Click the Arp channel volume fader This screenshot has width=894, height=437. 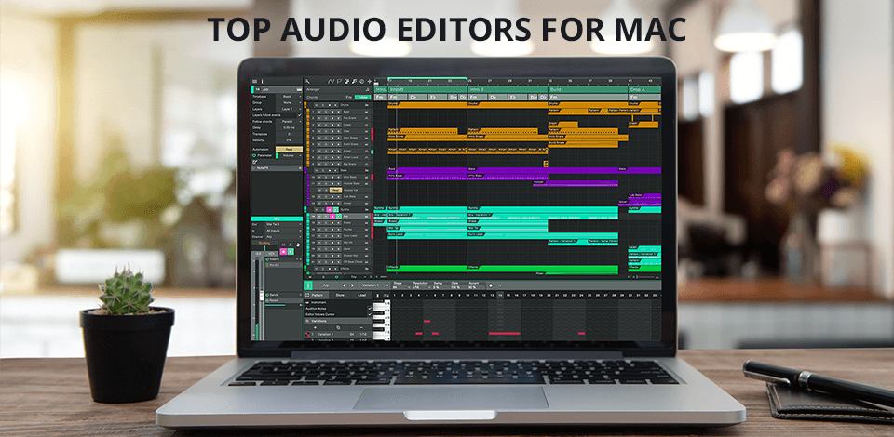(x=262, y=296)
